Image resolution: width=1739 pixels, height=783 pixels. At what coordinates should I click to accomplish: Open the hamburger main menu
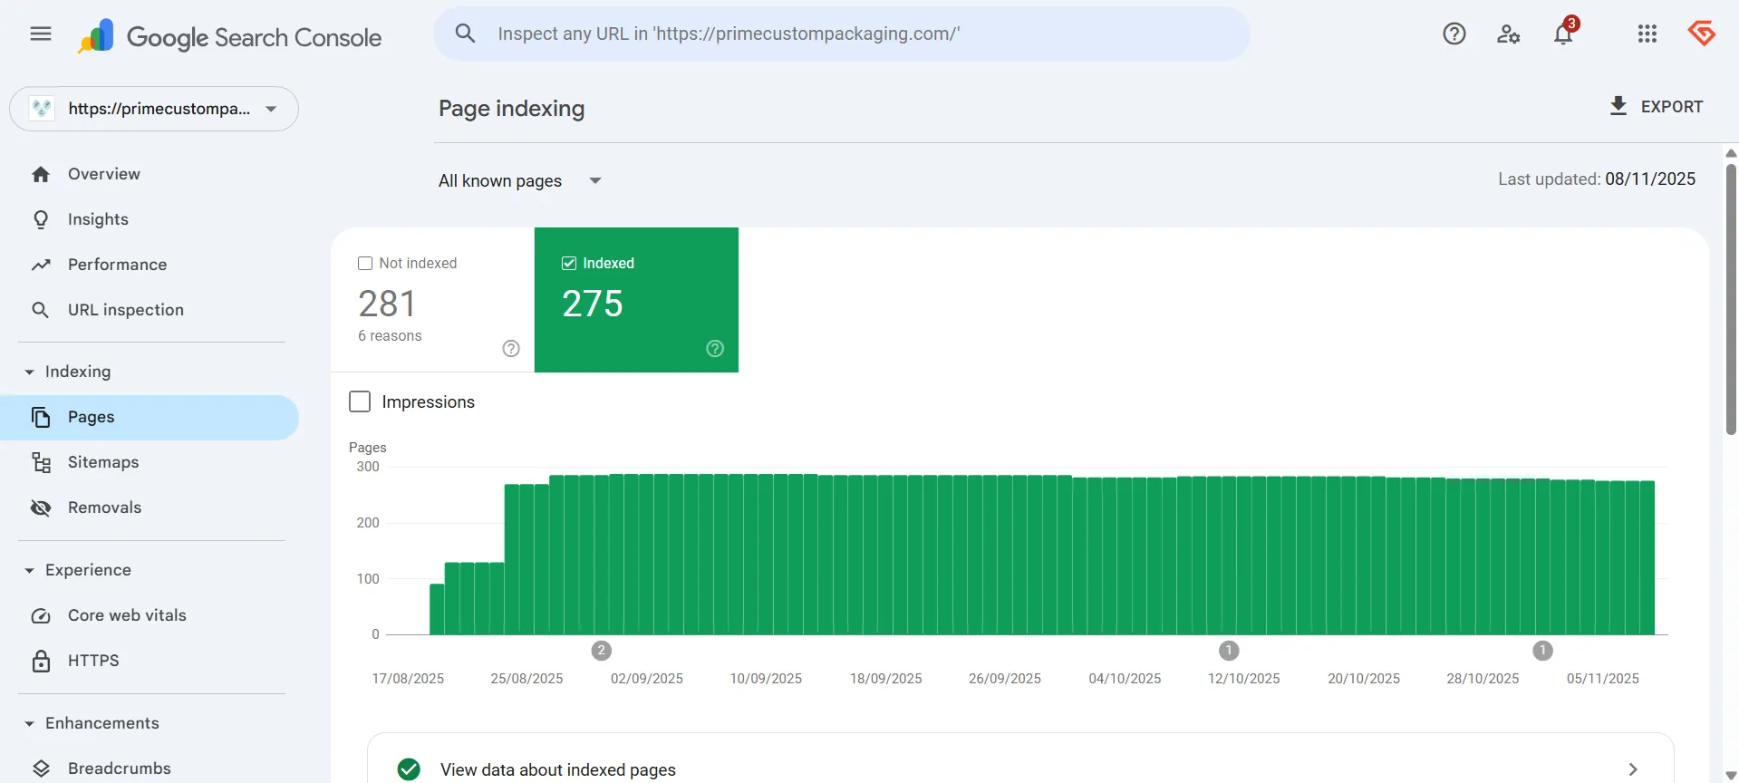(x=41, y=34)
